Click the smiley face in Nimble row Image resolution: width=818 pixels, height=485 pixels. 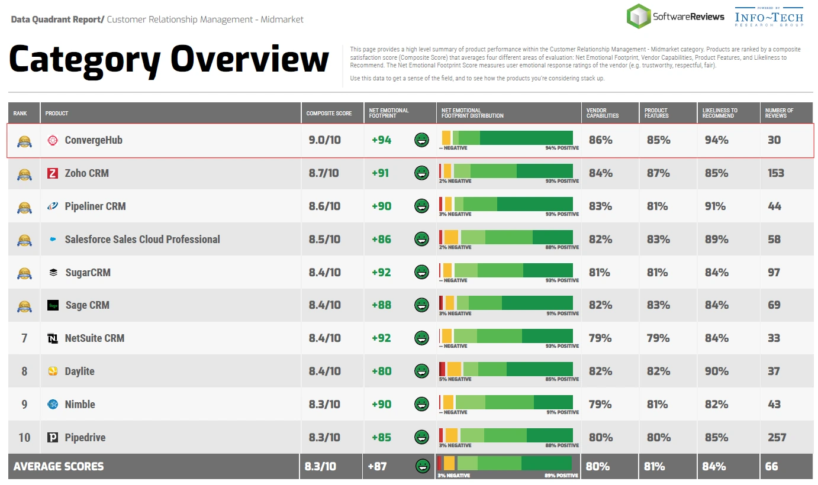tap(421, 405)
